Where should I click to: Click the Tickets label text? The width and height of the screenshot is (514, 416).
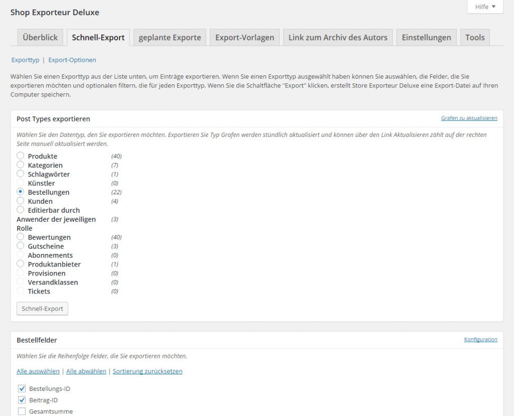39,292
